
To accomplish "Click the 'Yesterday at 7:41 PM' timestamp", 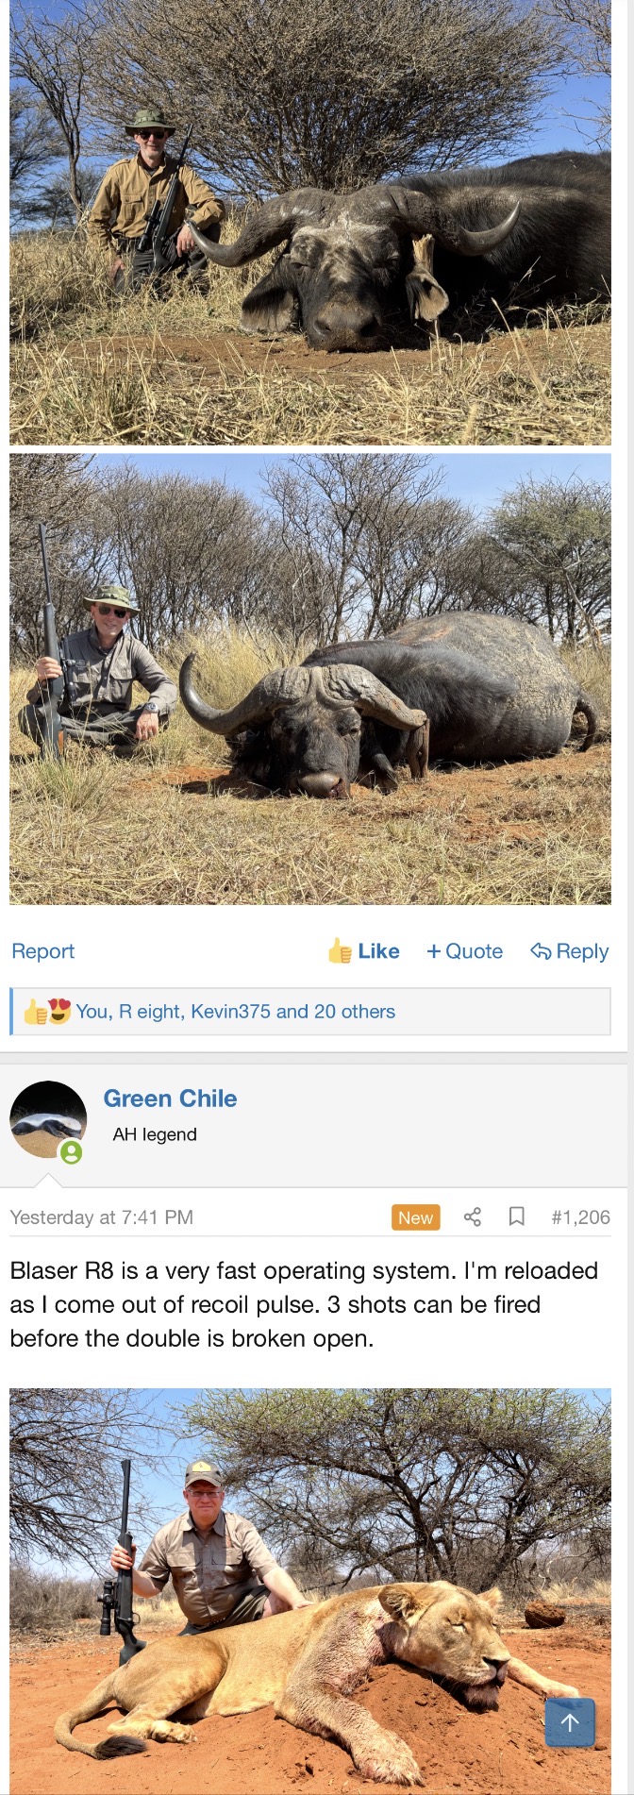I will click(102, 1217).
